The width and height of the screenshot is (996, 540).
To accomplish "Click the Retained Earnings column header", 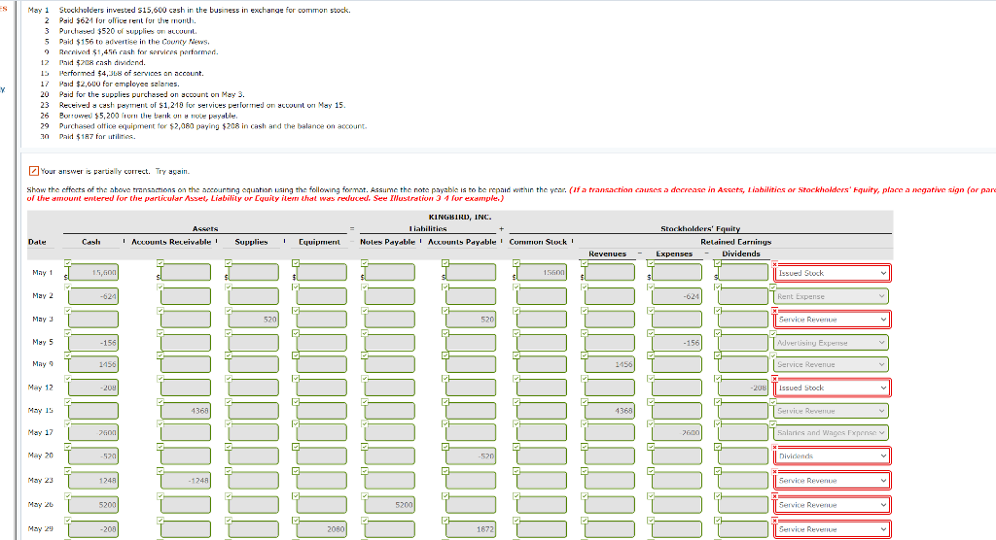I will coord(735,242).
